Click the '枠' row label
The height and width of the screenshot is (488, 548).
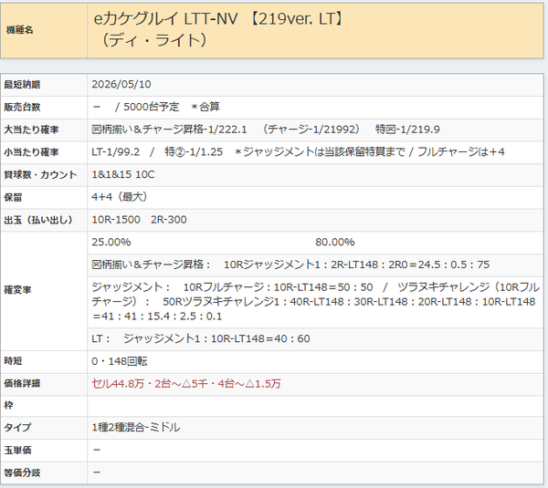(x=8, y=405)
